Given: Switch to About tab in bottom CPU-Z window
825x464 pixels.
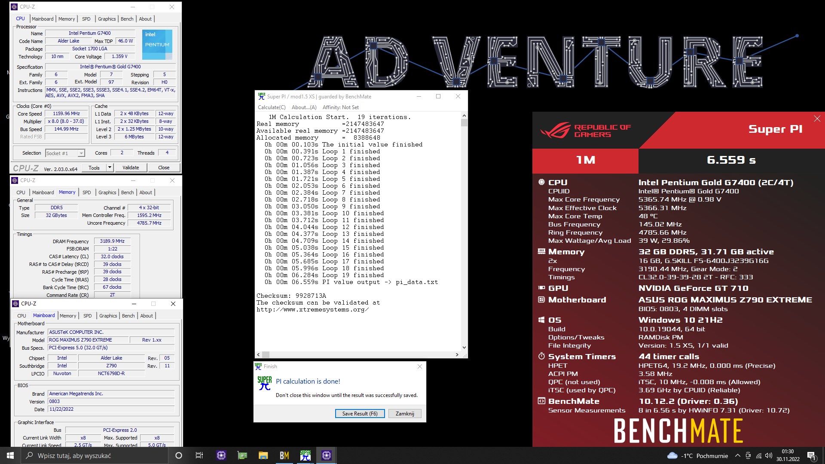Looking at the screenshot, I should [147, 316].
